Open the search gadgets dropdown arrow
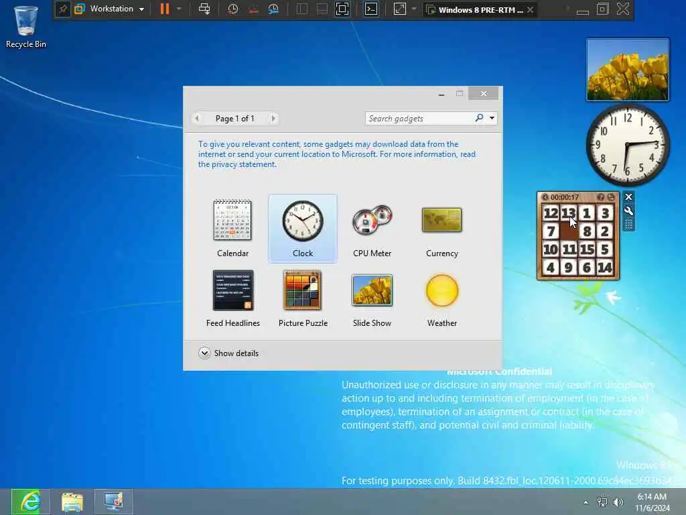Screen dimensions: 686x515 [492, 118]
